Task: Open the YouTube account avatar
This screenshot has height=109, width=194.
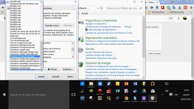Action: coord(185,18)
